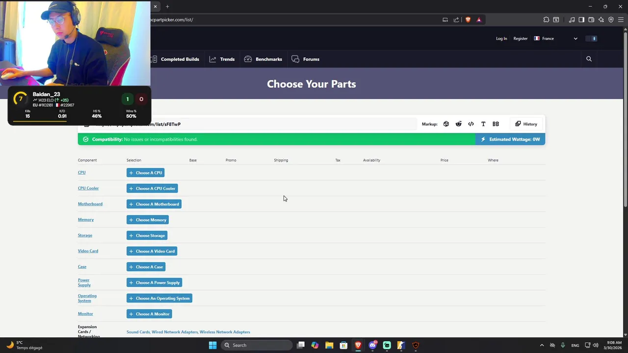Open the France country dropdown

tap(556, 38)
